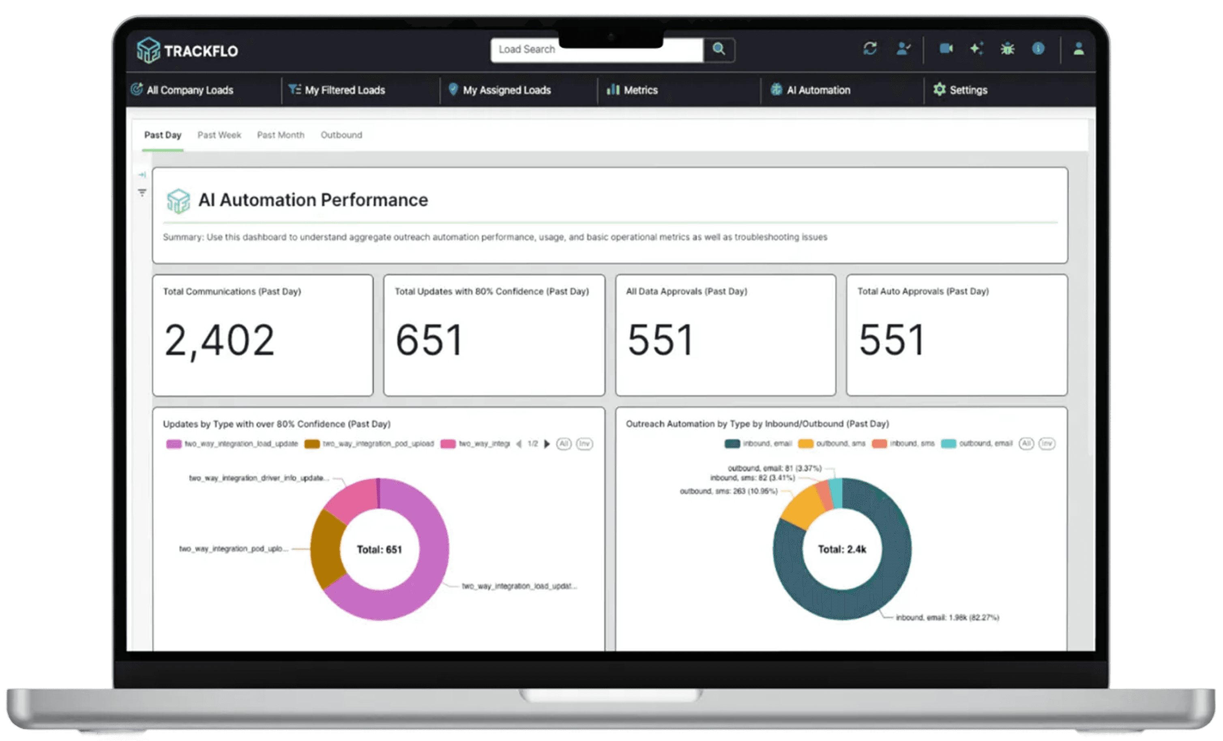Click Inv button in updates legend

tap(584, 444)
